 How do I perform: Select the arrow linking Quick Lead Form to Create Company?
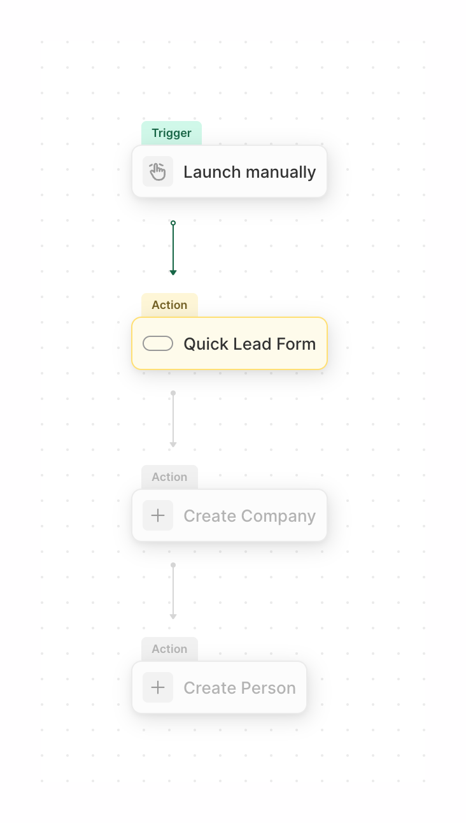click(173, 419)
